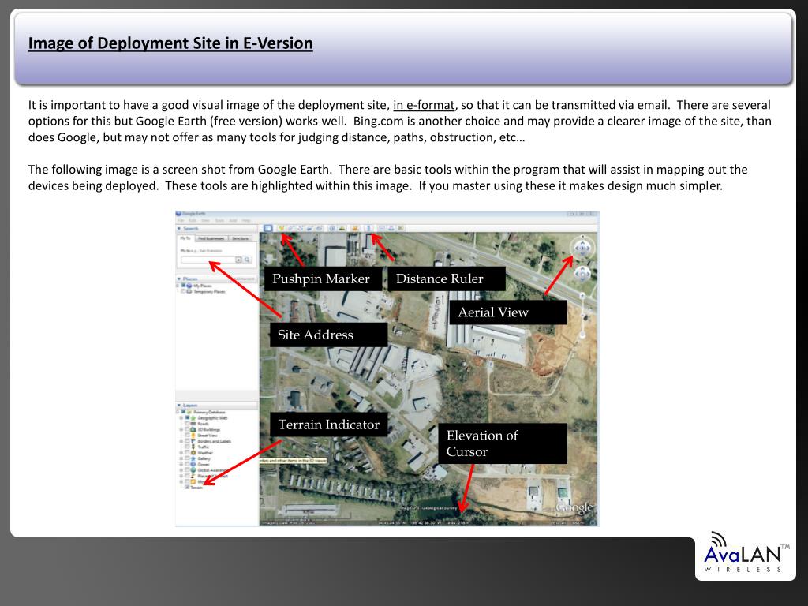Click the Move joystick pan control
The height and width of the screenshot is (606, 808).
(582, 274)
